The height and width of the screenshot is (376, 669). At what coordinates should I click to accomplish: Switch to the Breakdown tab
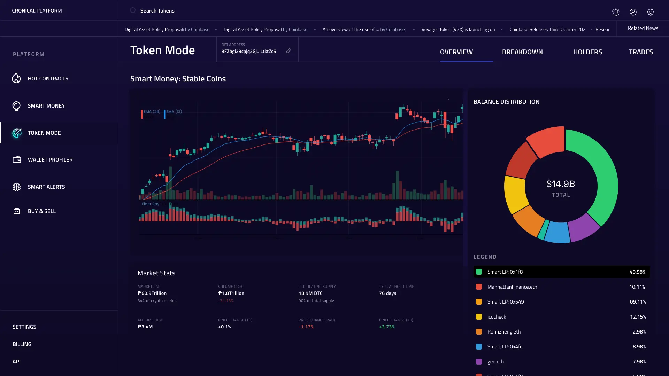(522, 52)
